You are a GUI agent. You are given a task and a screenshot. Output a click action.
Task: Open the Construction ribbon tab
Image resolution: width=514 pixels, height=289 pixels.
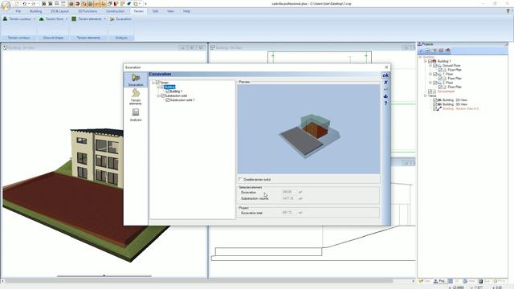pos(115,11)
